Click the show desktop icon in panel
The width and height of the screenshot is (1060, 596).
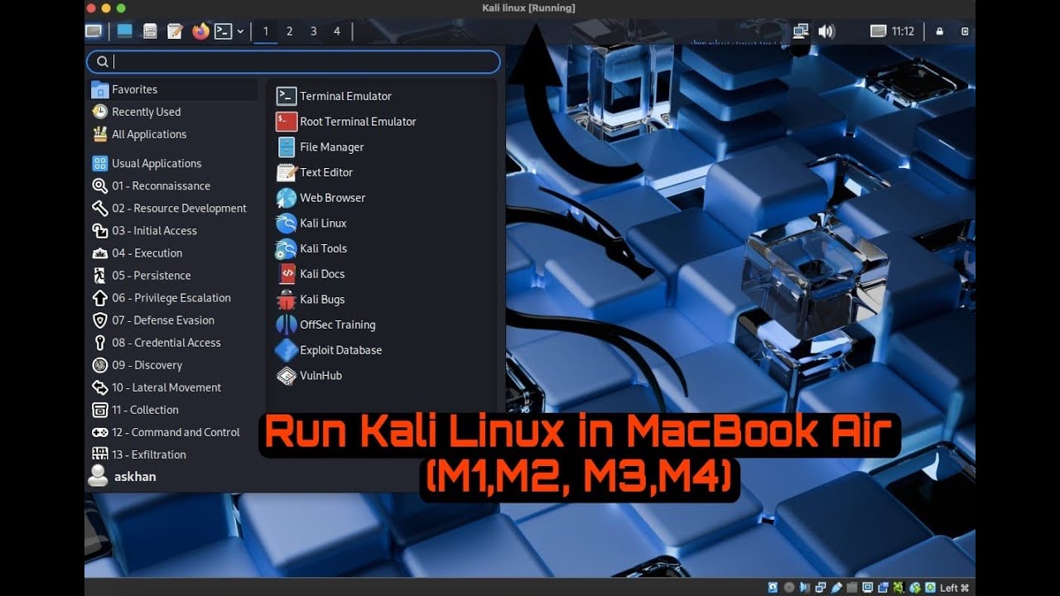pos(124,31)
